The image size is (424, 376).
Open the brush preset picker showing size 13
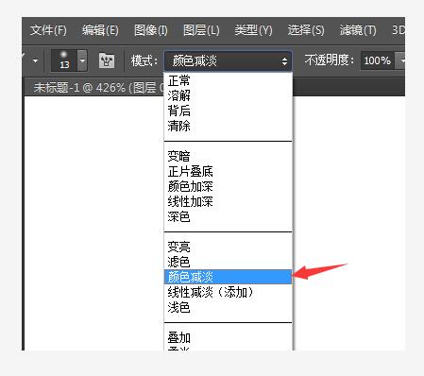64,60
